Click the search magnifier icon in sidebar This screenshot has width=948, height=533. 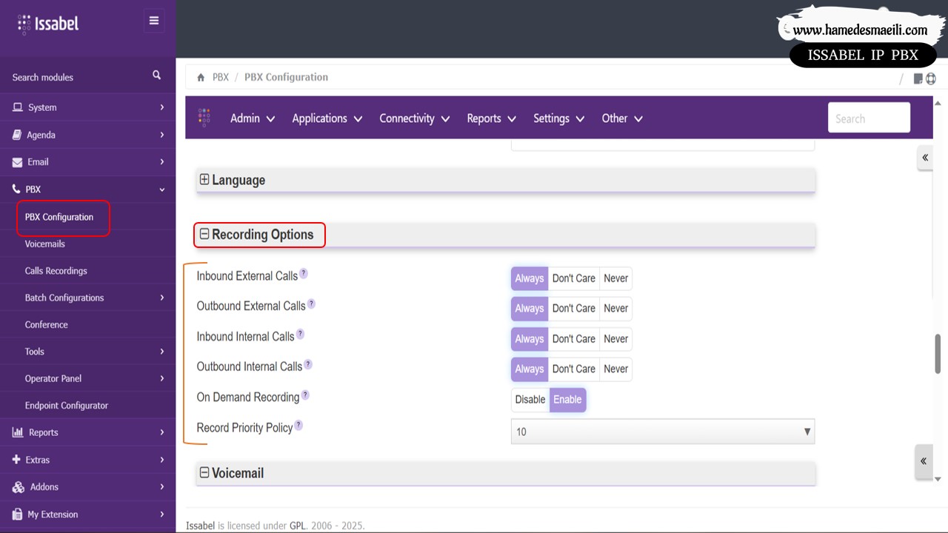[x=156, y=76]
